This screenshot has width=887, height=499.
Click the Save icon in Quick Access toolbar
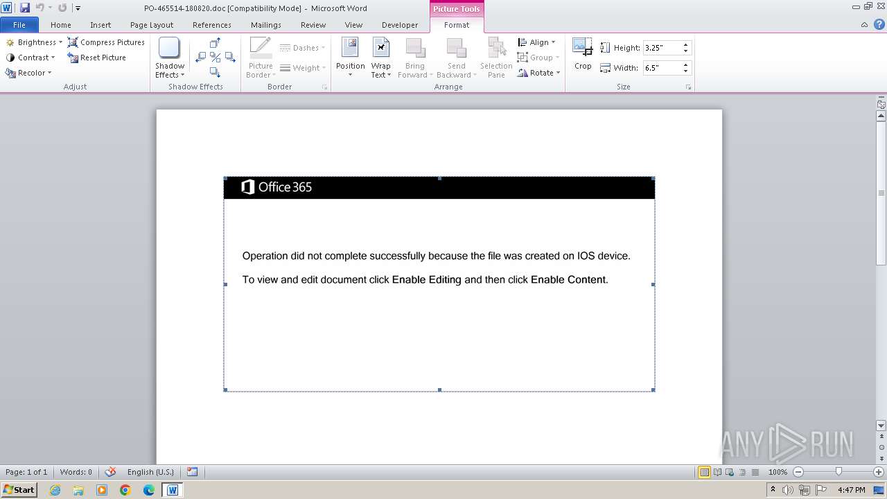25,8
